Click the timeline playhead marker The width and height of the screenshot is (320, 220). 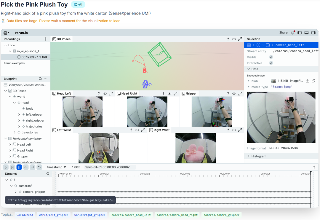coord(311,172)
